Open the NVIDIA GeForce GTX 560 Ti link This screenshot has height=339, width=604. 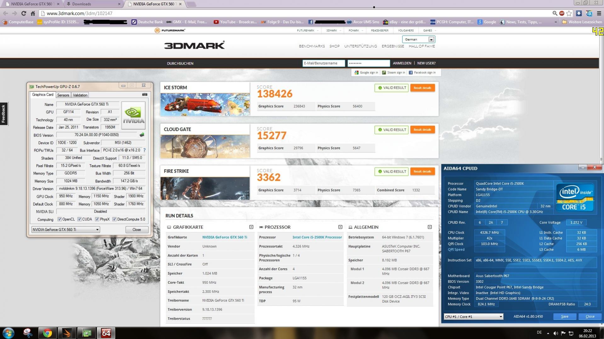225,237
